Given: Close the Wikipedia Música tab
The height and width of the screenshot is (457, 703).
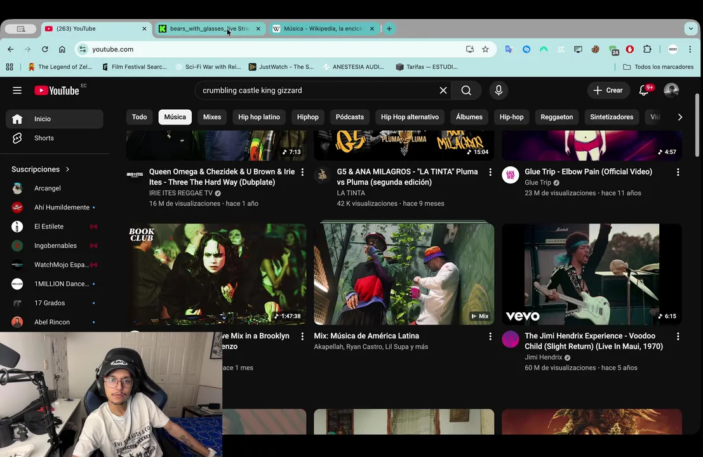Looking at the screenshot, I should coord(372,29).
